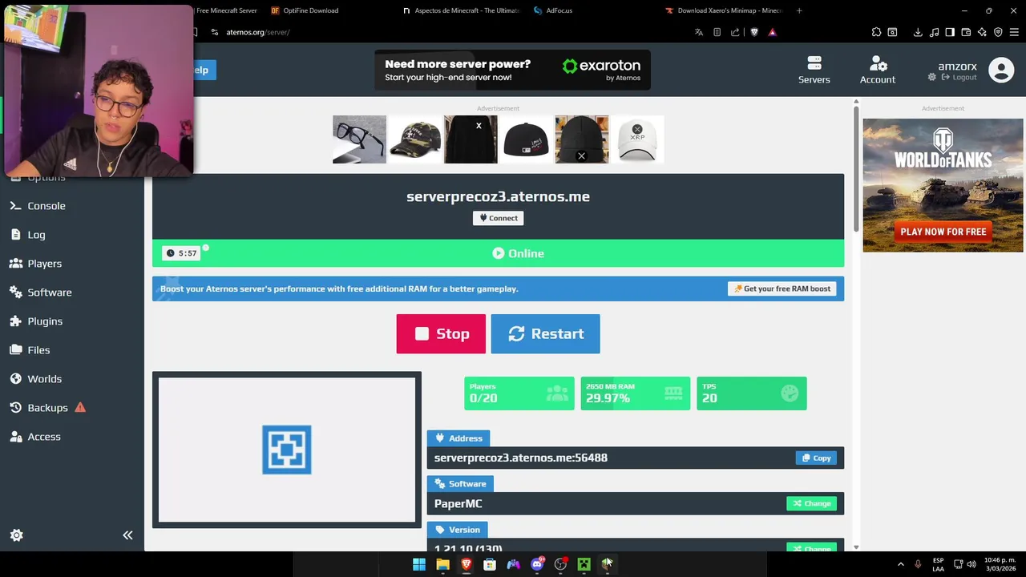
Task: Click the Online status bar
Action: 498,253
